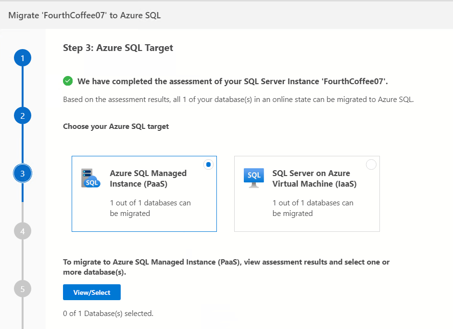
Task: Choose the SQL Server on Azure VM radio button
Action: [371, 164]
